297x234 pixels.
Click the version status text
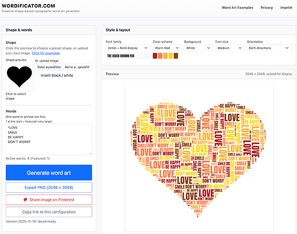(x=31, y=222)
